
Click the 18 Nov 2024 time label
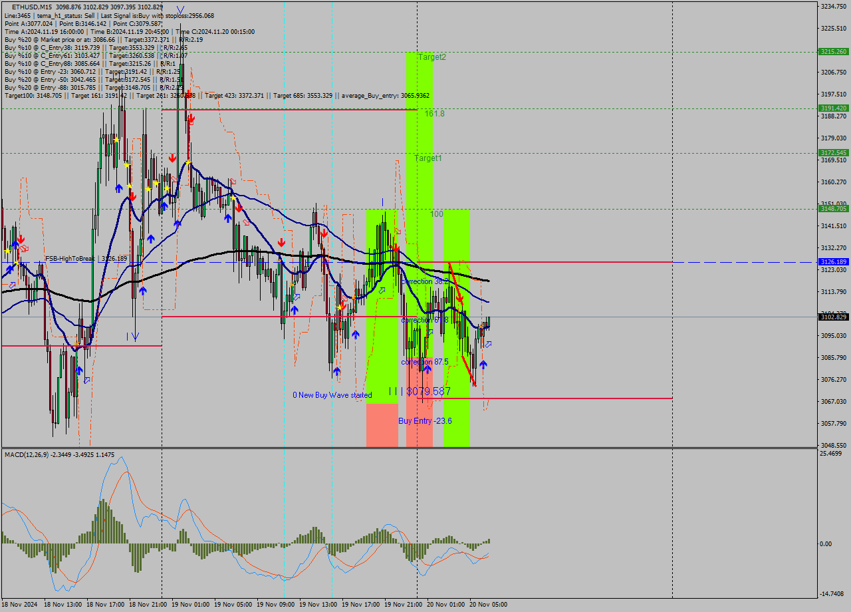[19, 605]
